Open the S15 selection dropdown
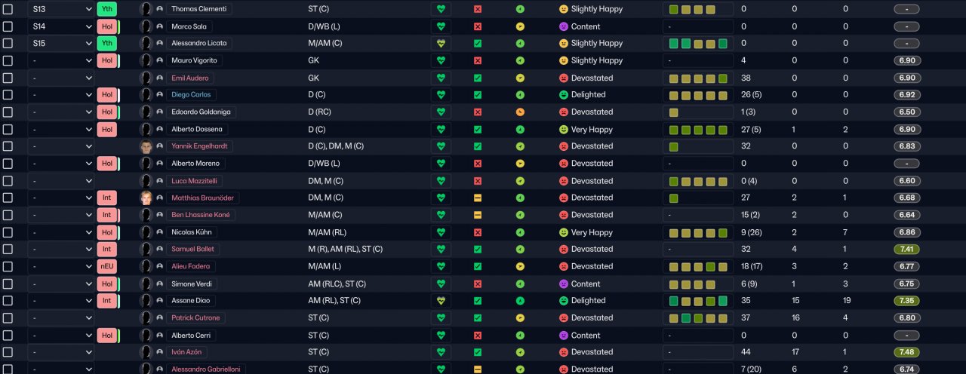966x374 pixels. click(61, 43)
